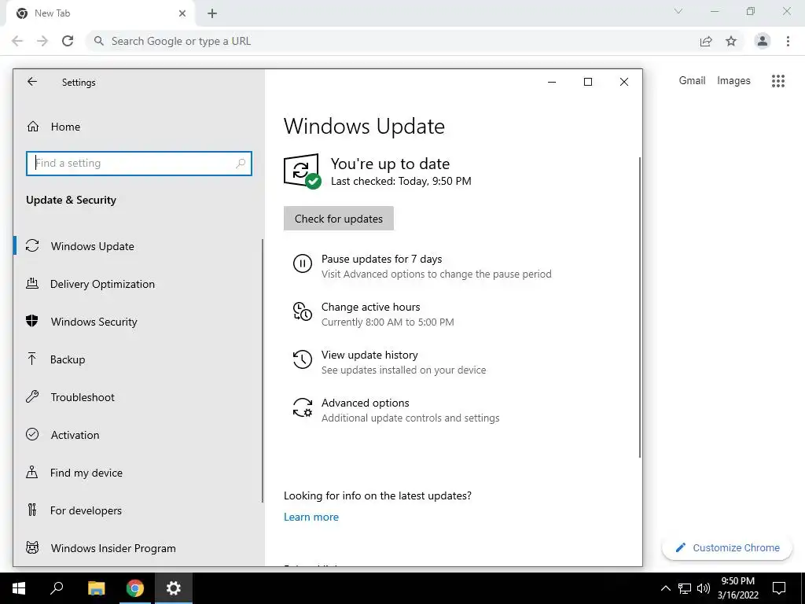Open taskbar search
Screen dimensions: 805x604
[57, 588]
